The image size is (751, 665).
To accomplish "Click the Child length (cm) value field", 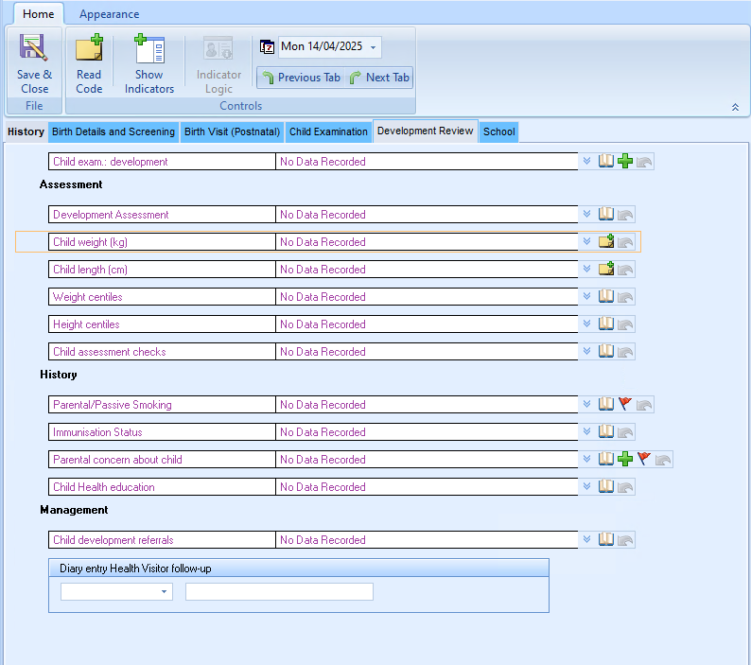I will (427, 269).
